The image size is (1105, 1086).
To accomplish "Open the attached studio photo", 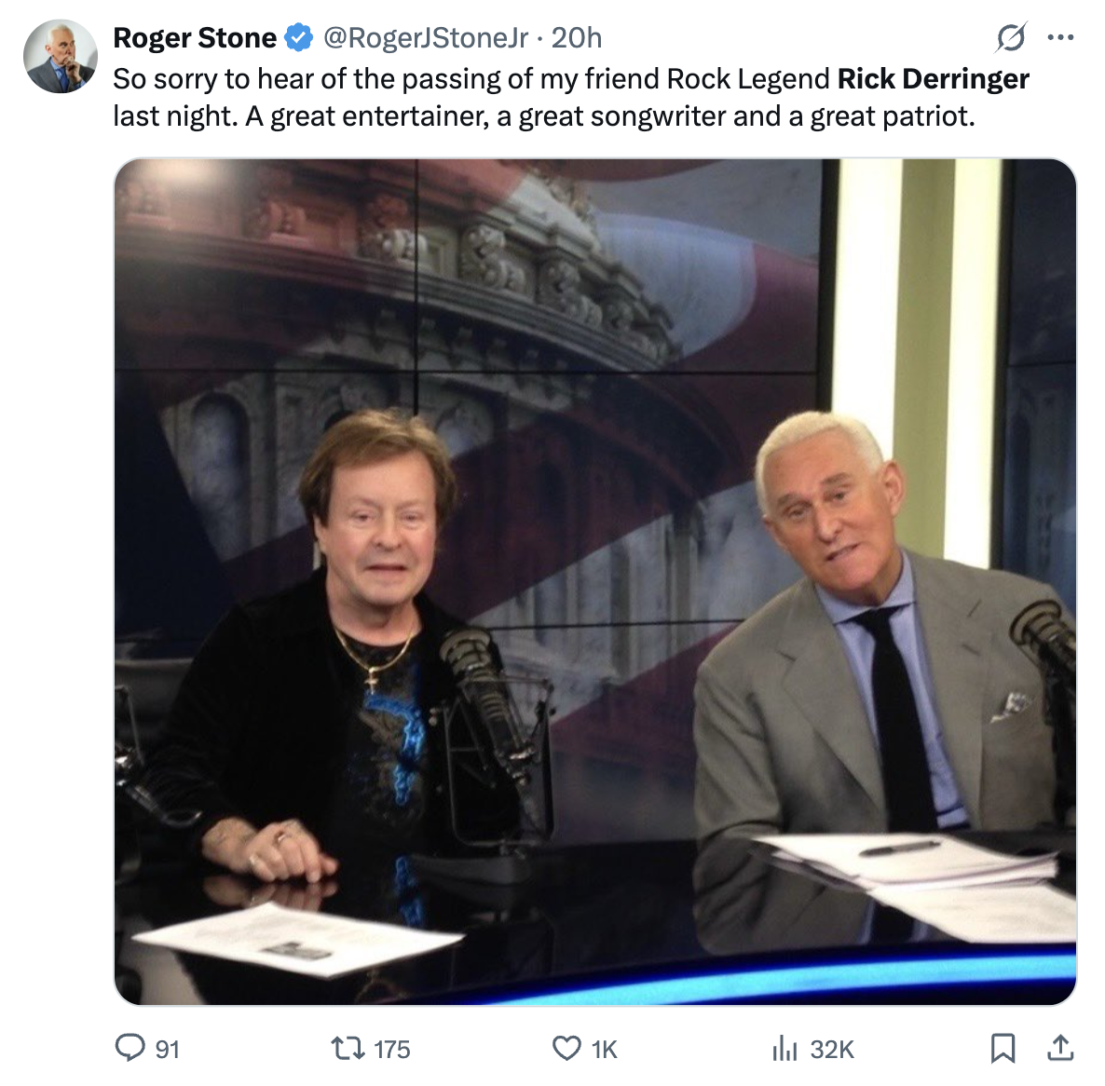I will (x=594, y=582).
